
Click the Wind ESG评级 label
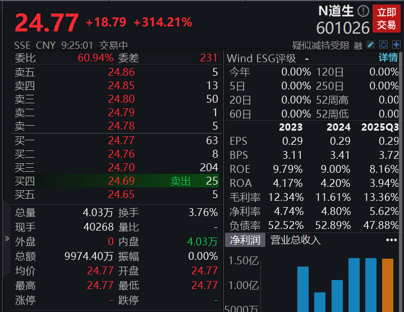click(x=261, y=58)
